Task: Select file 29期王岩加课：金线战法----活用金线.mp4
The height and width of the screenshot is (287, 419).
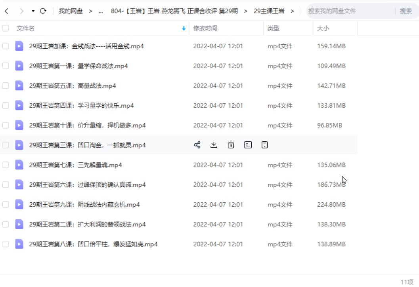Action: 86,46
